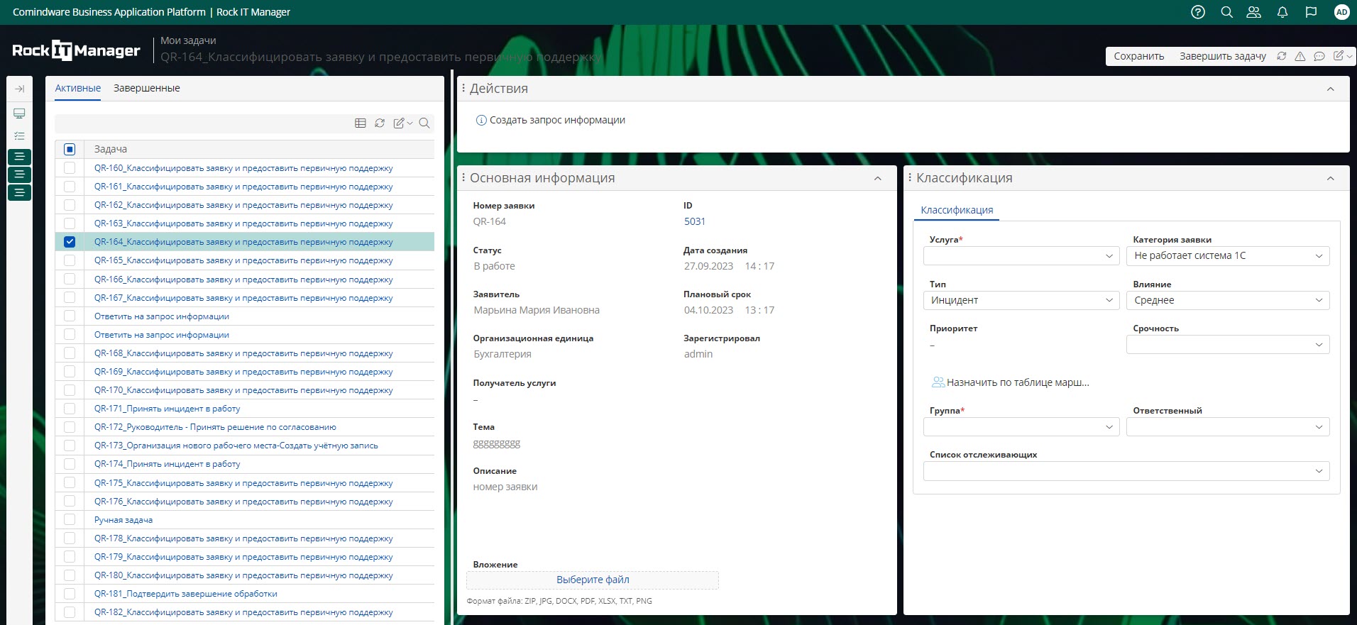1357x625 pixels.
Task: Check the Ручная задача row checkbox
Action: (70, 519)
